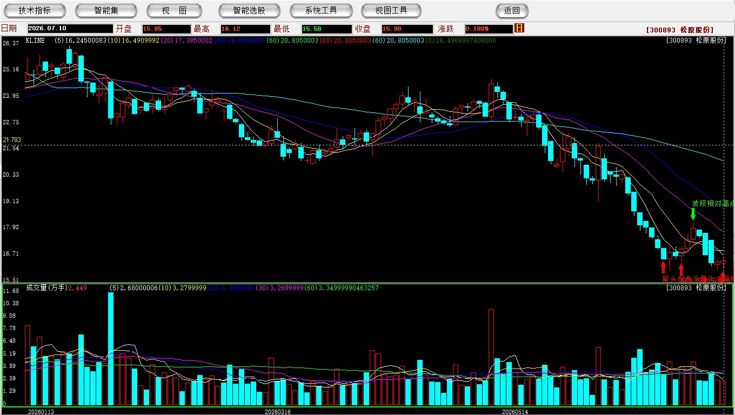Viewport: 735px width, 415px height.
Task: Click the date field showing 2026.07.10
Action: 70,29
